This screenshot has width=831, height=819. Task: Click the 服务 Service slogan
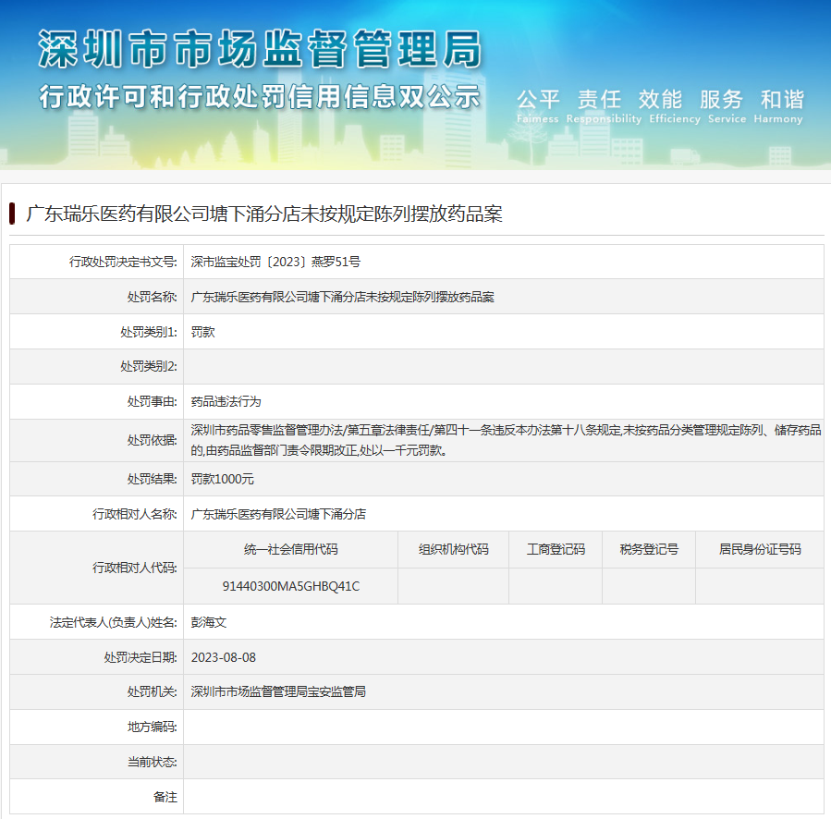[727, 106]
